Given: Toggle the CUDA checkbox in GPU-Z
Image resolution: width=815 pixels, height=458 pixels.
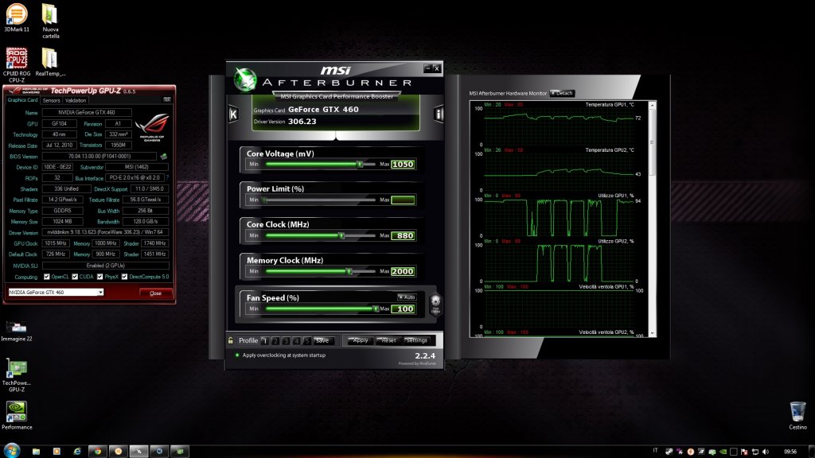Looking at the screenshot, I should pos(75,277).
